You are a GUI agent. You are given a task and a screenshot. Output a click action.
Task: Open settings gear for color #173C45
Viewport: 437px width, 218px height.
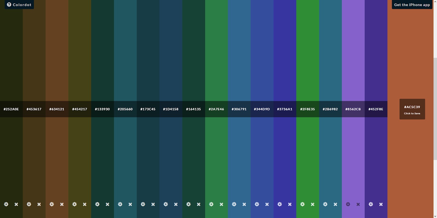pyautogui.click(x=143, y=204)
